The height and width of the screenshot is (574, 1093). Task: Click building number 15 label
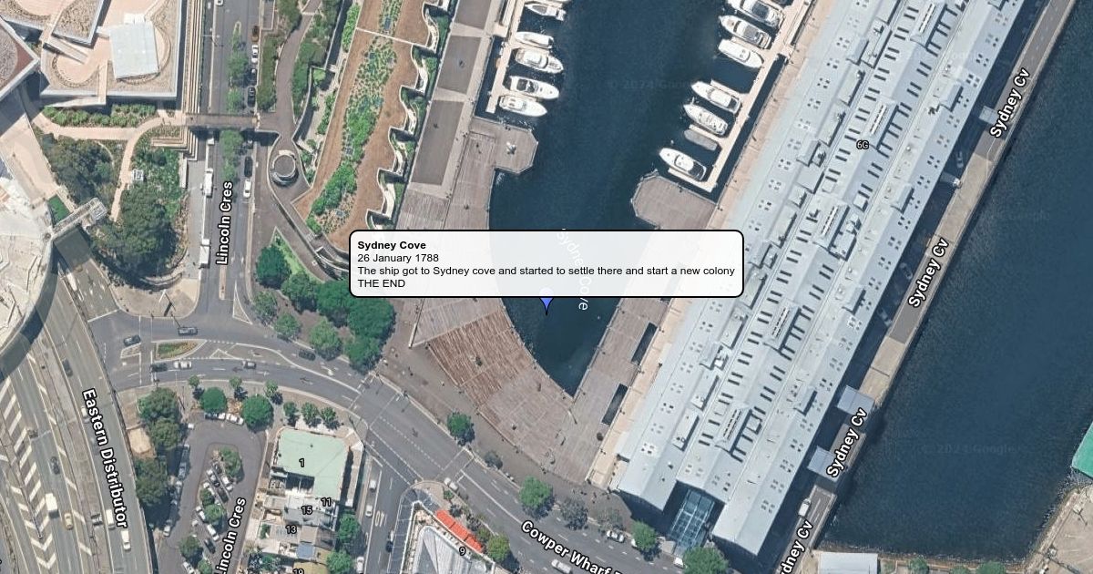tap(307, 510)
